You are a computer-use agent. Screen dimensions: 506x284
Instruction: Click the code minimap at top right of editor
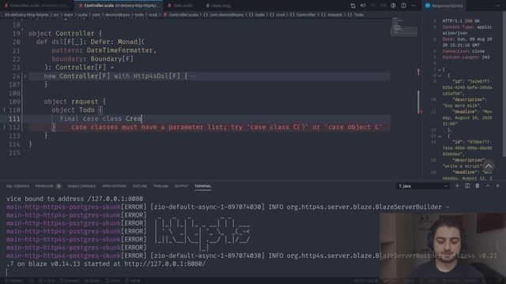[404, 27]
